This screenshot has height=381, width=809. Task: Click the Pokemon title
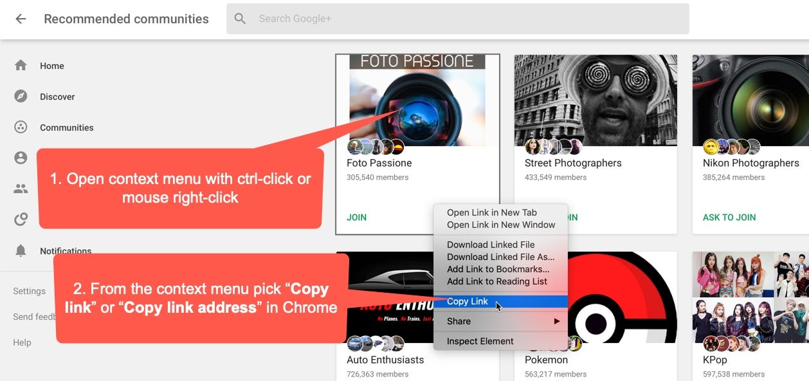546,360
